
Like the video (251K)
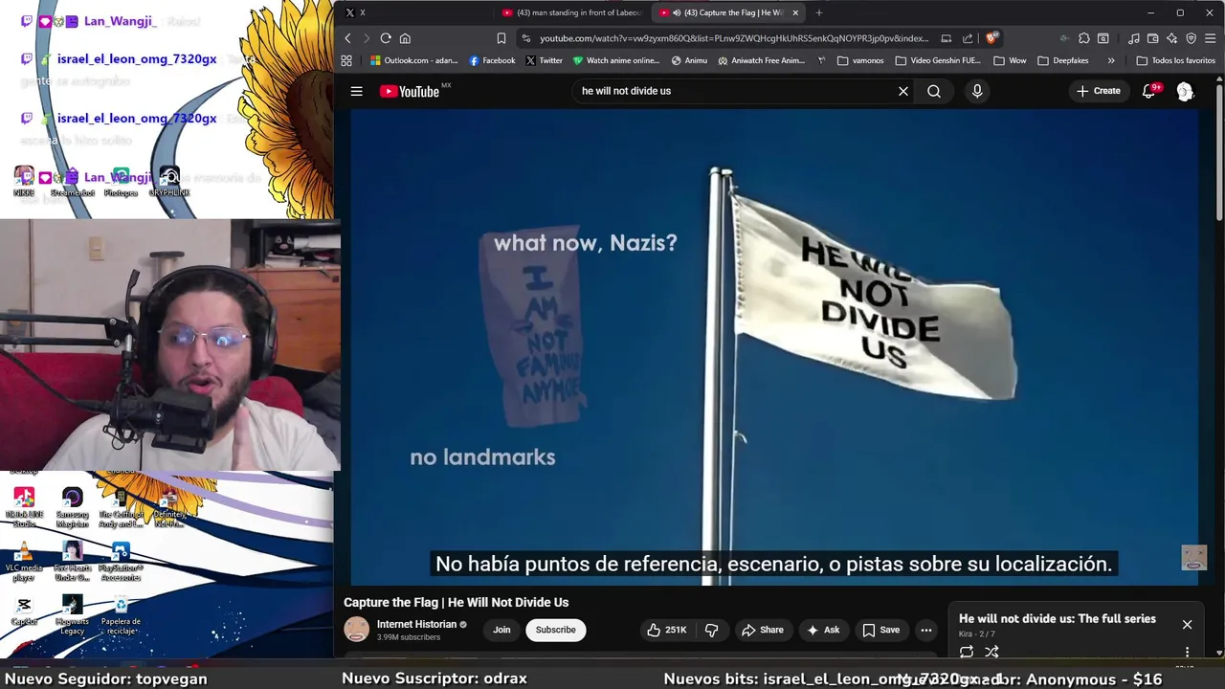667,630
